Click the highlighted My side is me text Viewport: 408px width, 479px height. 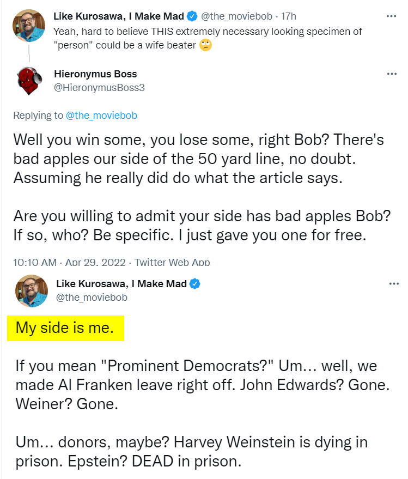tap(65, 328)
